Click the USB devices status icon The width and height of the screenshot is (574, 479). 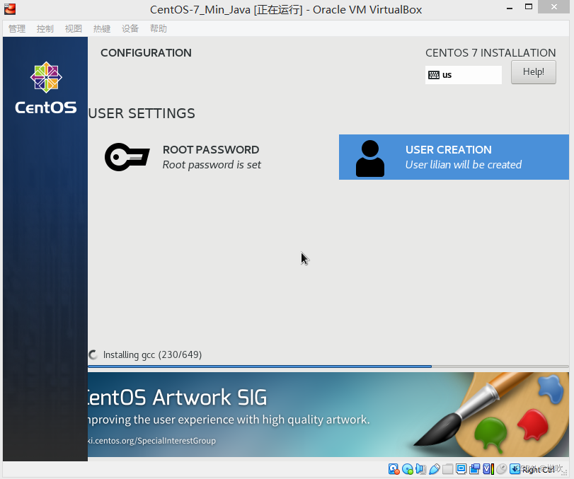(435, 469)
